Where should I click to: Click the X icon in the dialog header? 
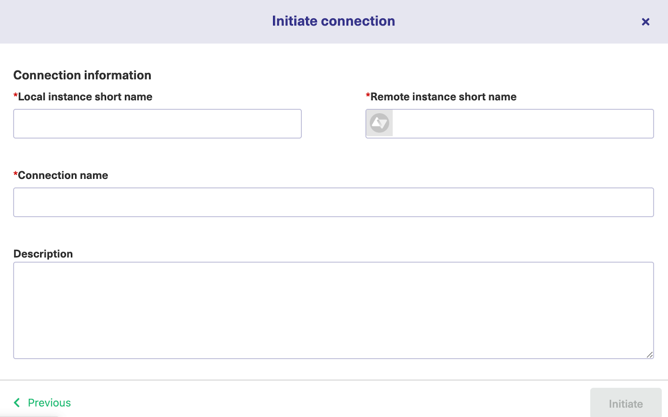click(x=645, y=21)
